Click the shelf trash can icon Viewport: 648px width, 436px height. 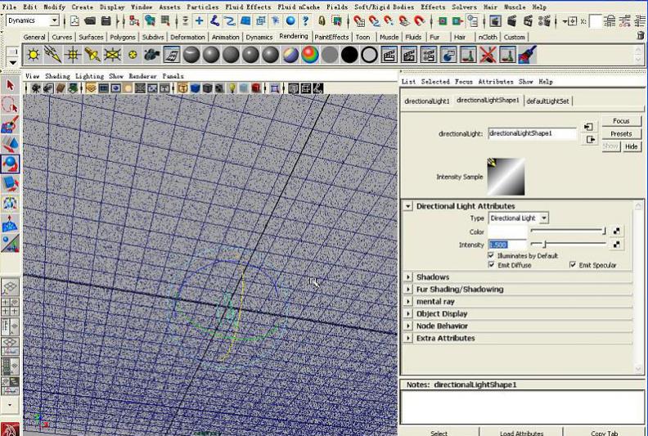(640, 36)
